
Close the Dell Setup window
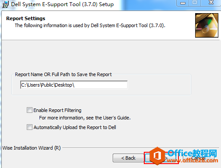pos(211,3)
